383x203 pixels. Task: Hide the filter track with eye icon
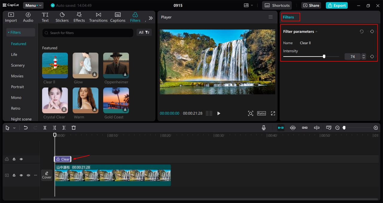(21, 159)
